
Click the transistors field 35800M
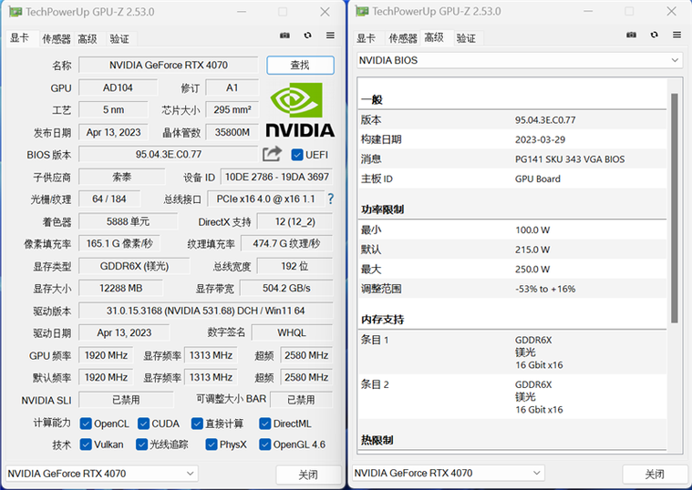pos(232,132)
